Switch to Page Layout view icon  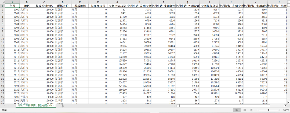[244, 110]
